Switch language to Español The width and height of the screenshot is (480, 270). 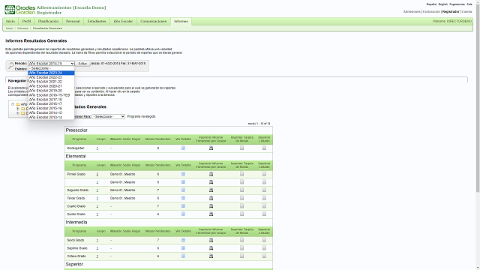point(431,4)
